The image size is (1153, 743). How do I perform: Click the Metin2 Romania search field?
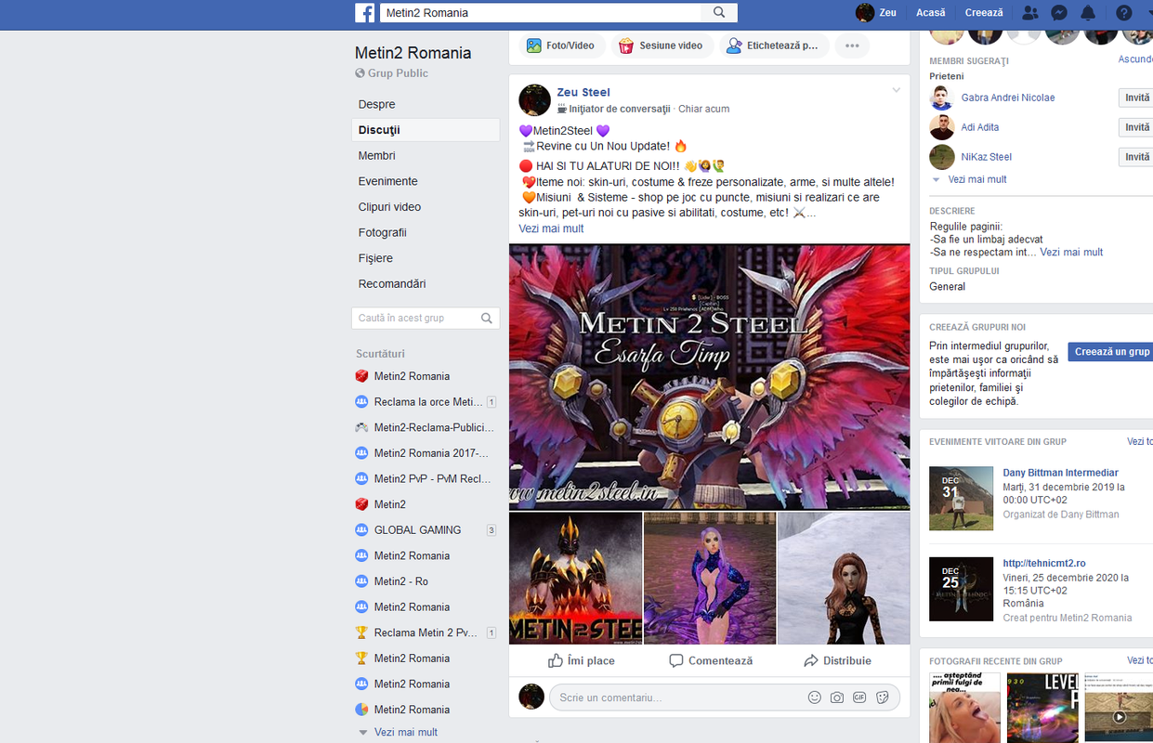(x=542, y=13)
